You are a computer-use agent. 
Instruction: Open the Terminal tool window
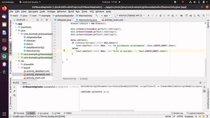click(19, 113)
